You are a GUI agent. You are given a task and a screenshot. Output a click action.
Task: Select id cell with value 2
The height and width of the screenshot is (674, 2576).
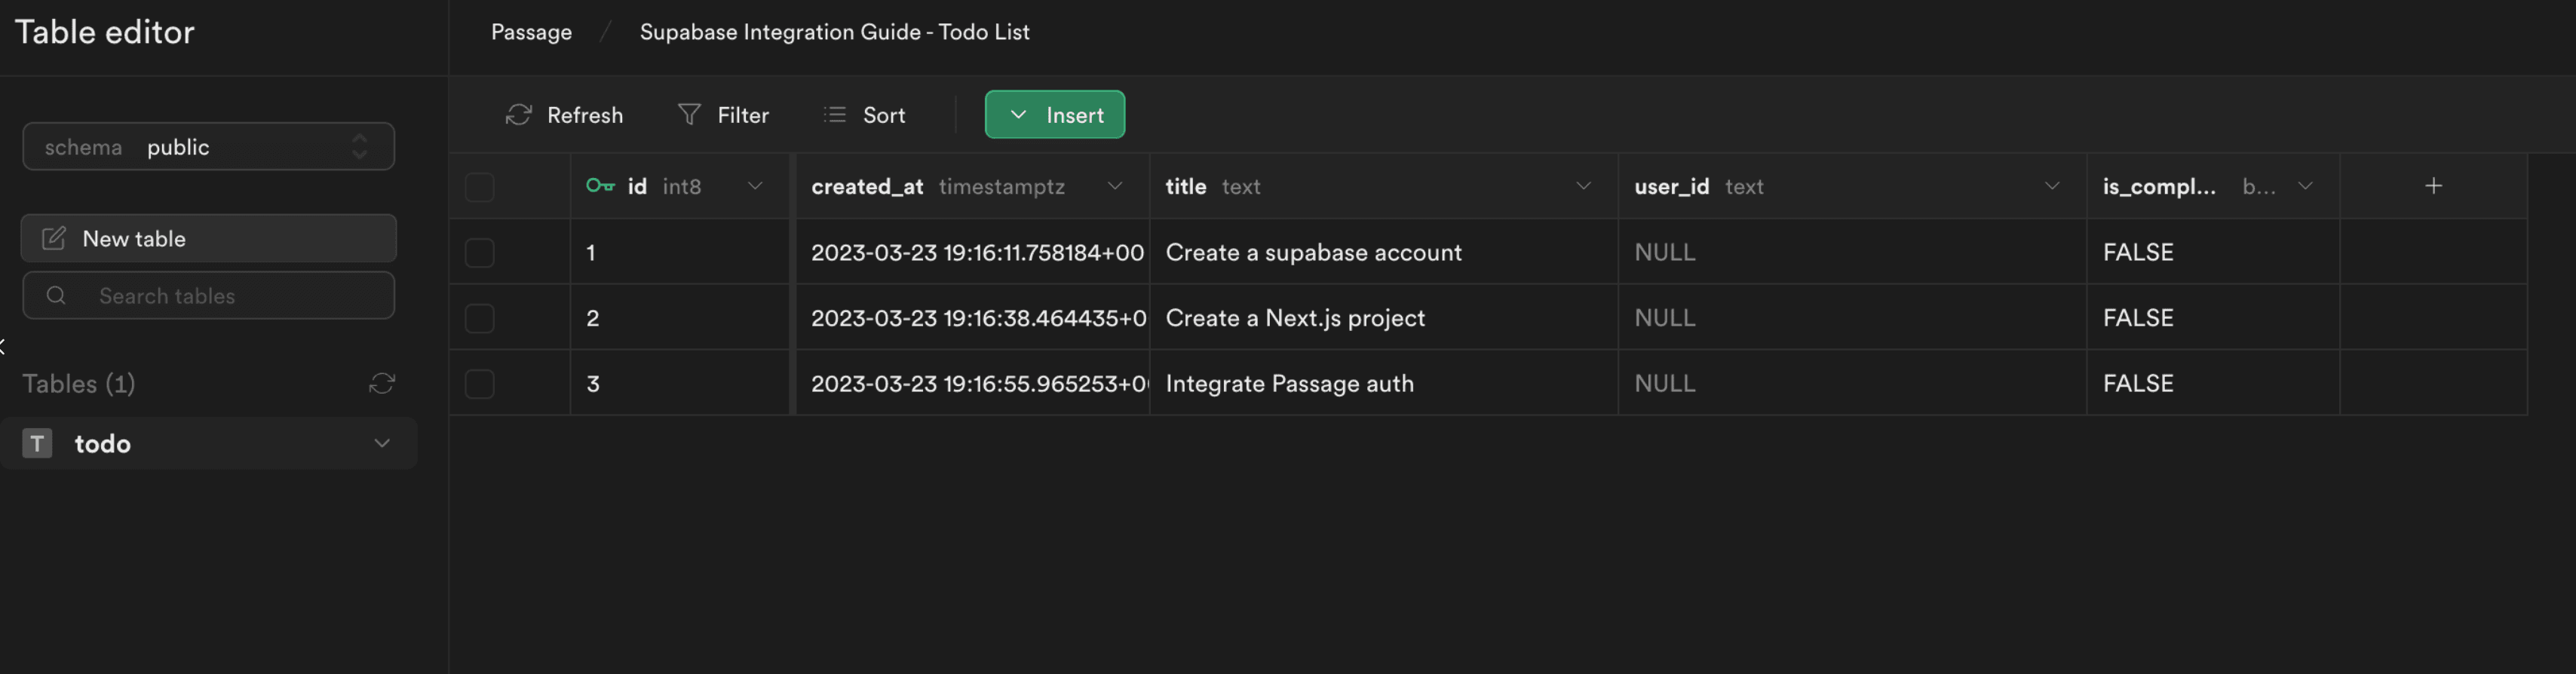680,318
